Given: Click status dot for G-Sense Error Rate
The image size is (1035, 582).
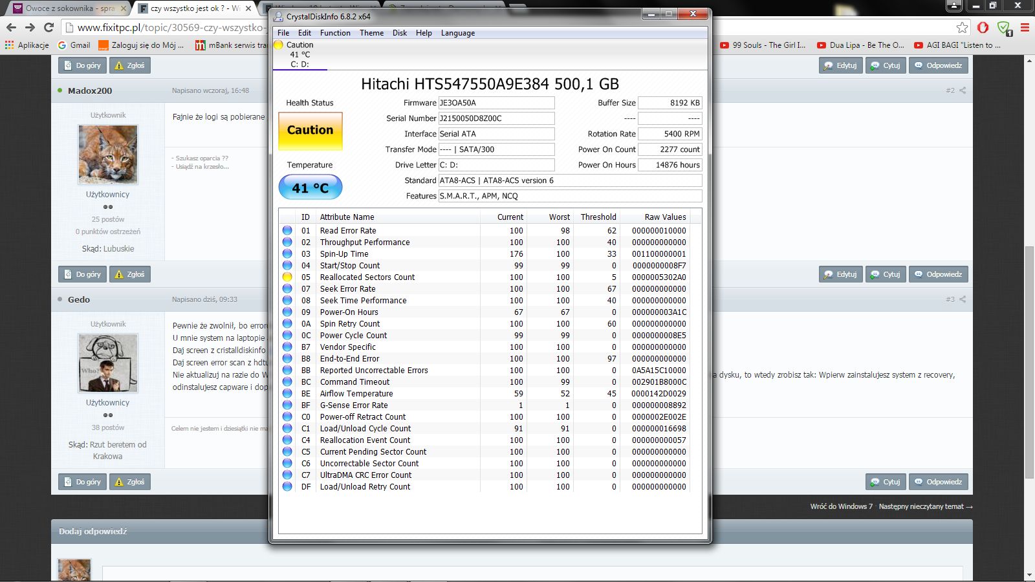Looking at the screenshot, I should (287, 405).
